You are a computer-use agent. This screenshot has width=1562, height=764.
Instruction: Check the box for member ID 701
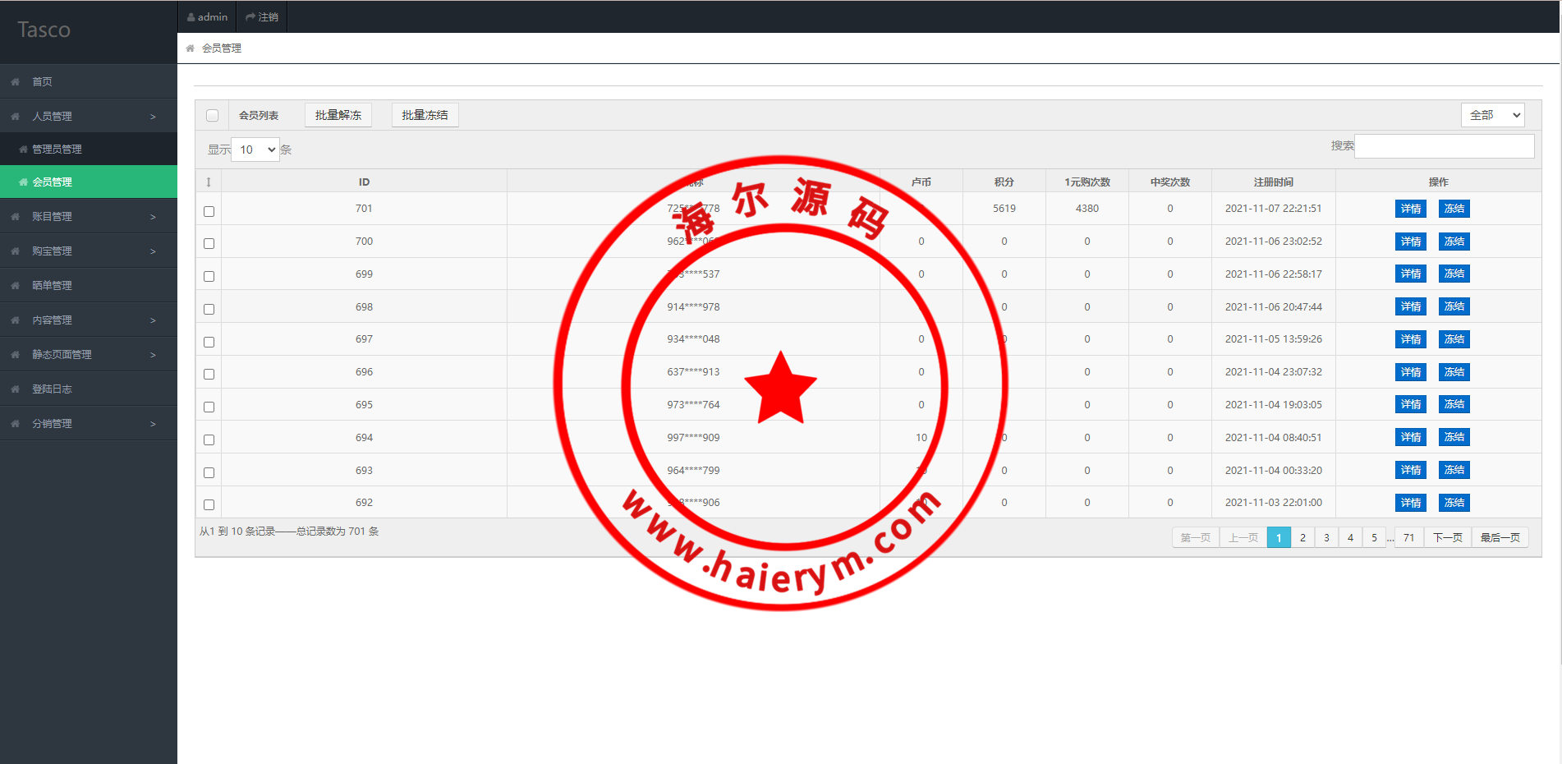(x=209, y=211)
